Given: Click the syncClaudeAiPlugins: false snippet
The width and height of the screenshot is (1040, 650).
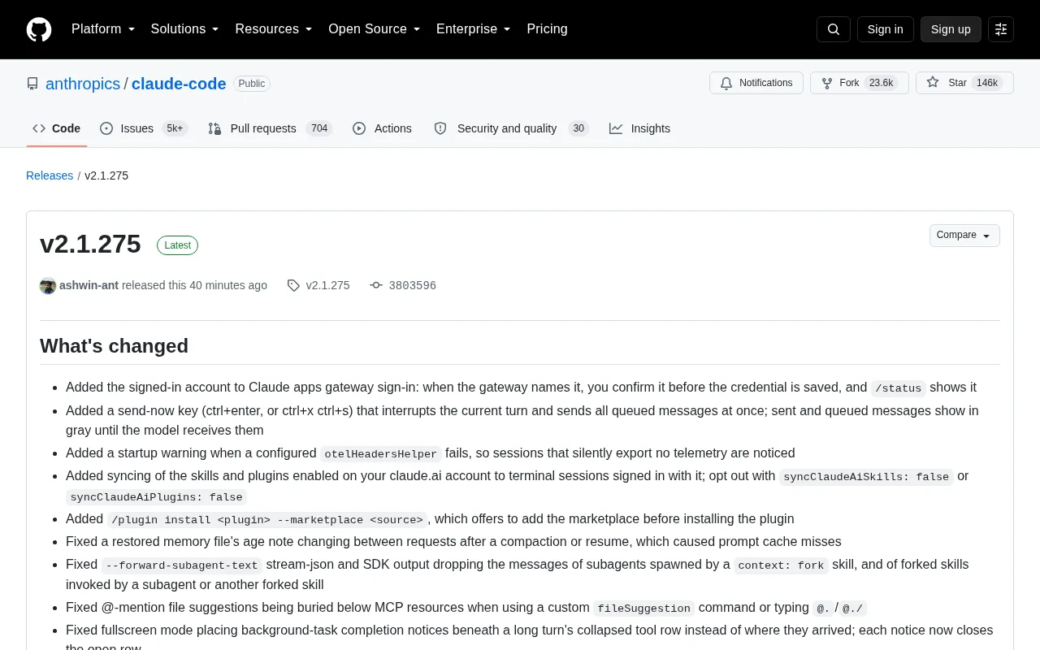Looking at the screenshot, I should pos(157,497).
